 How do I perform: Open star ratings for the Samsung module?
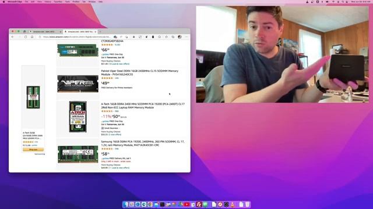click(107, 149)
